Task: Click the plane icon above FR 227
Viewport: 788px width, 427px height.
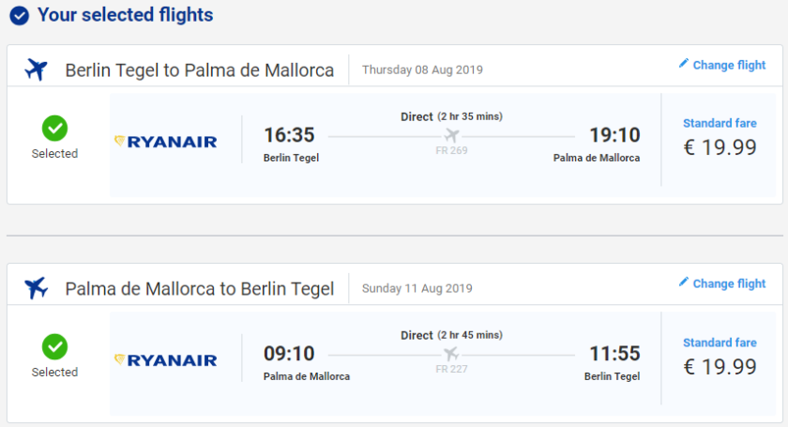Action: coord(451,354)
